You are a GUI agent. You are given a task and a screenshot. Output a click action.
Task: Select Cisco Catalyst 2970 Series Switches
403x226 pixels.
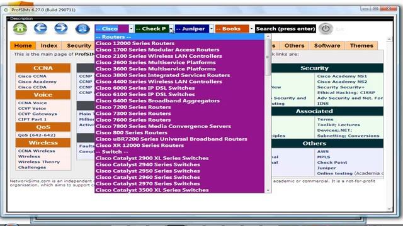point(179,184)
